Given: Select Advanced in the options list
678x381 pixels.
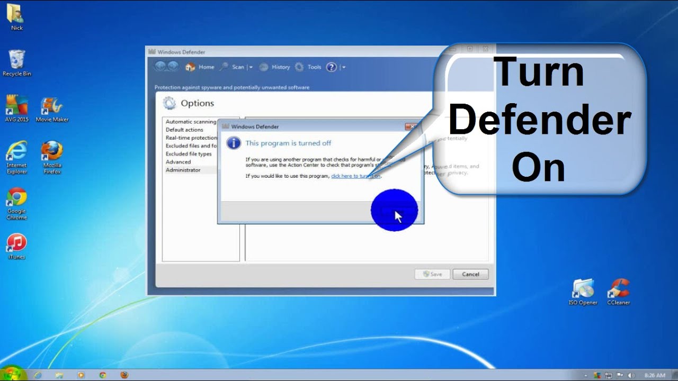Looking at the screenshot, I should point(178,162).
